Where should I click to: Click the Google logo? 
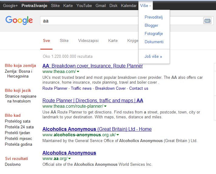pyautogui.click(x=19, y=20)
